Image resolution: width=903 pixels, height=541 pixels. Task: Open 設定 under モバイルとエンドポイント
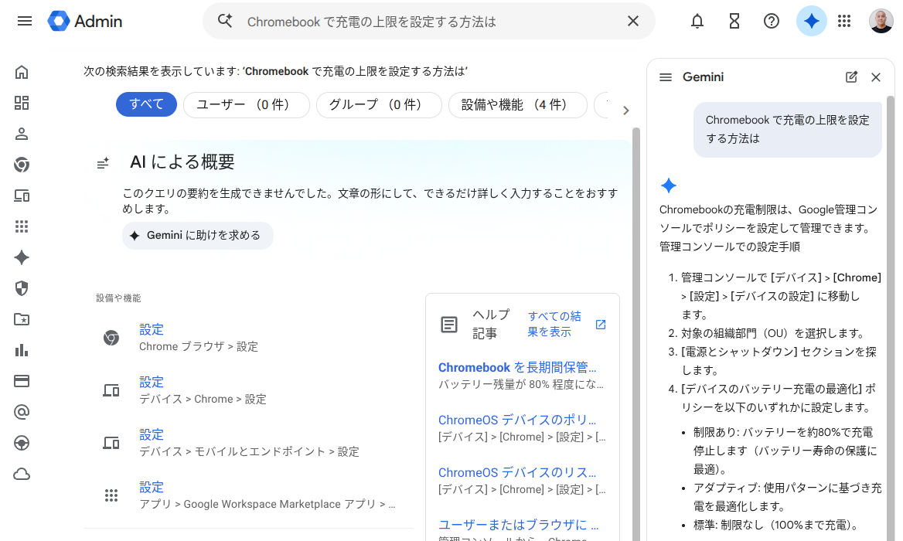[152, 434]
